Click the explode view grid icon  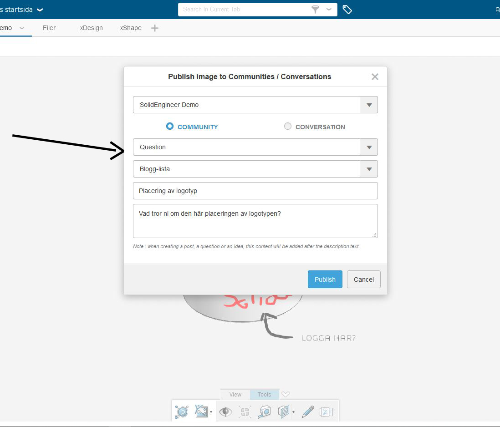245,412
